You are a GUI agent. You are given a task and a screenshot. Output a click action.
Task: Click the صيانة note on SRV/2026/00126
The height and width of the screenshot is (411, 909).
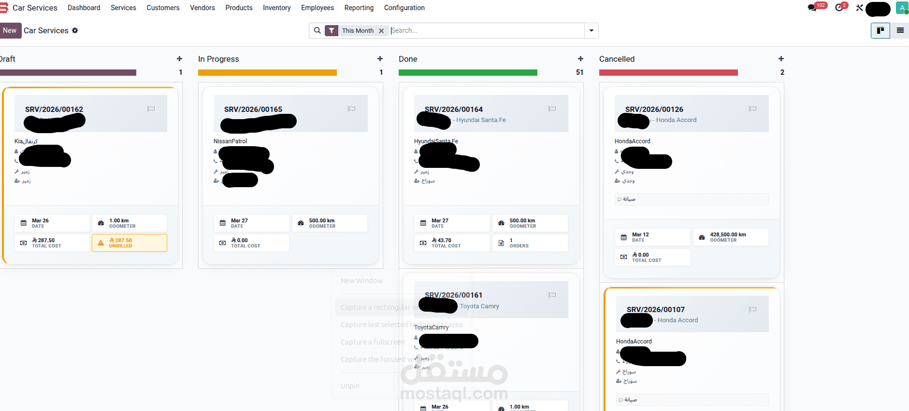coord(692,199)
